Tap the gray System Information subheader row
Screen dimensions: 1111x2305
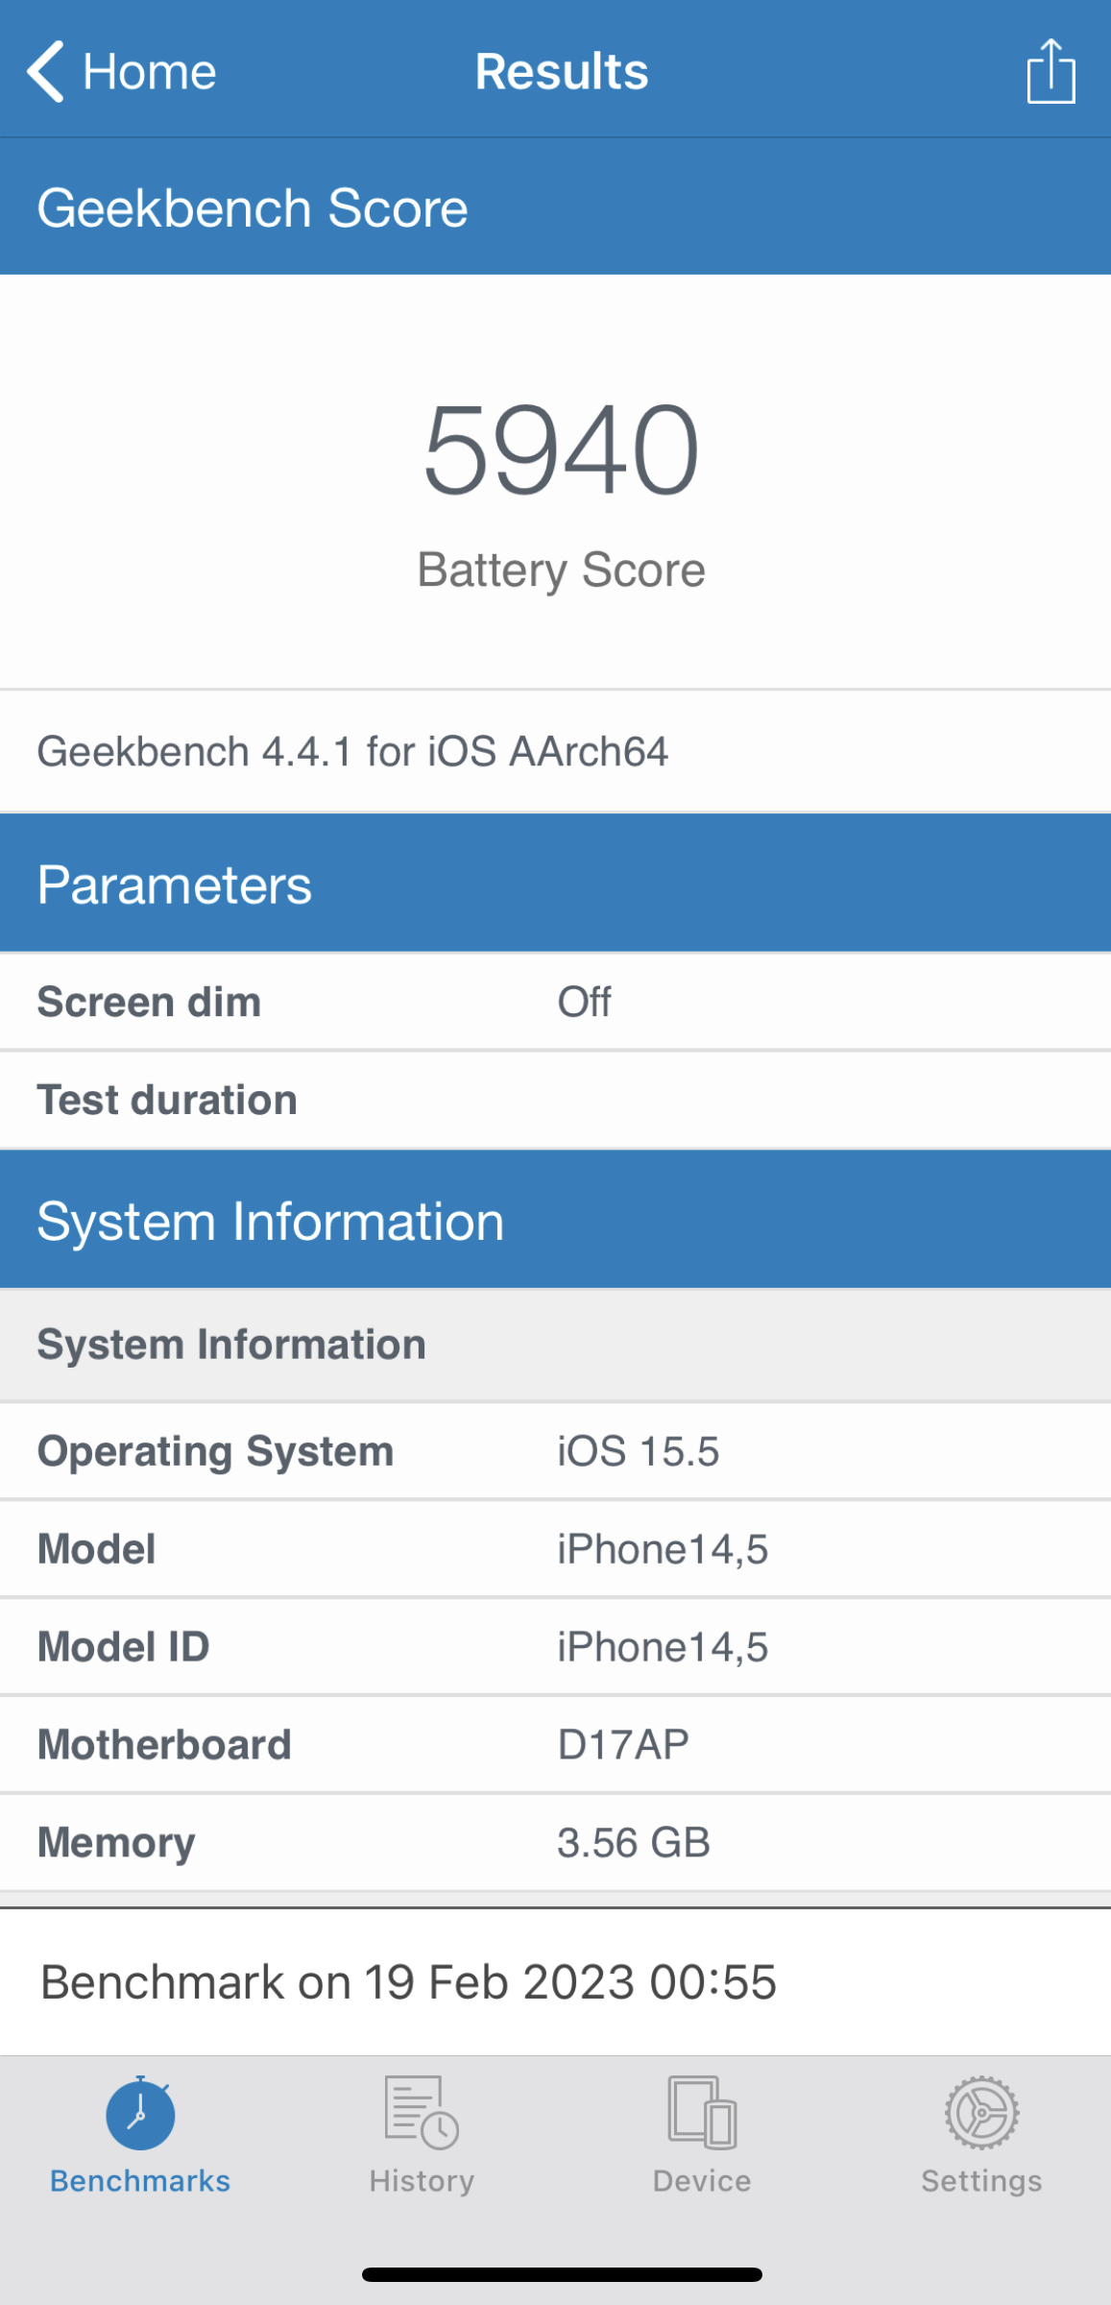(555, 1345)
